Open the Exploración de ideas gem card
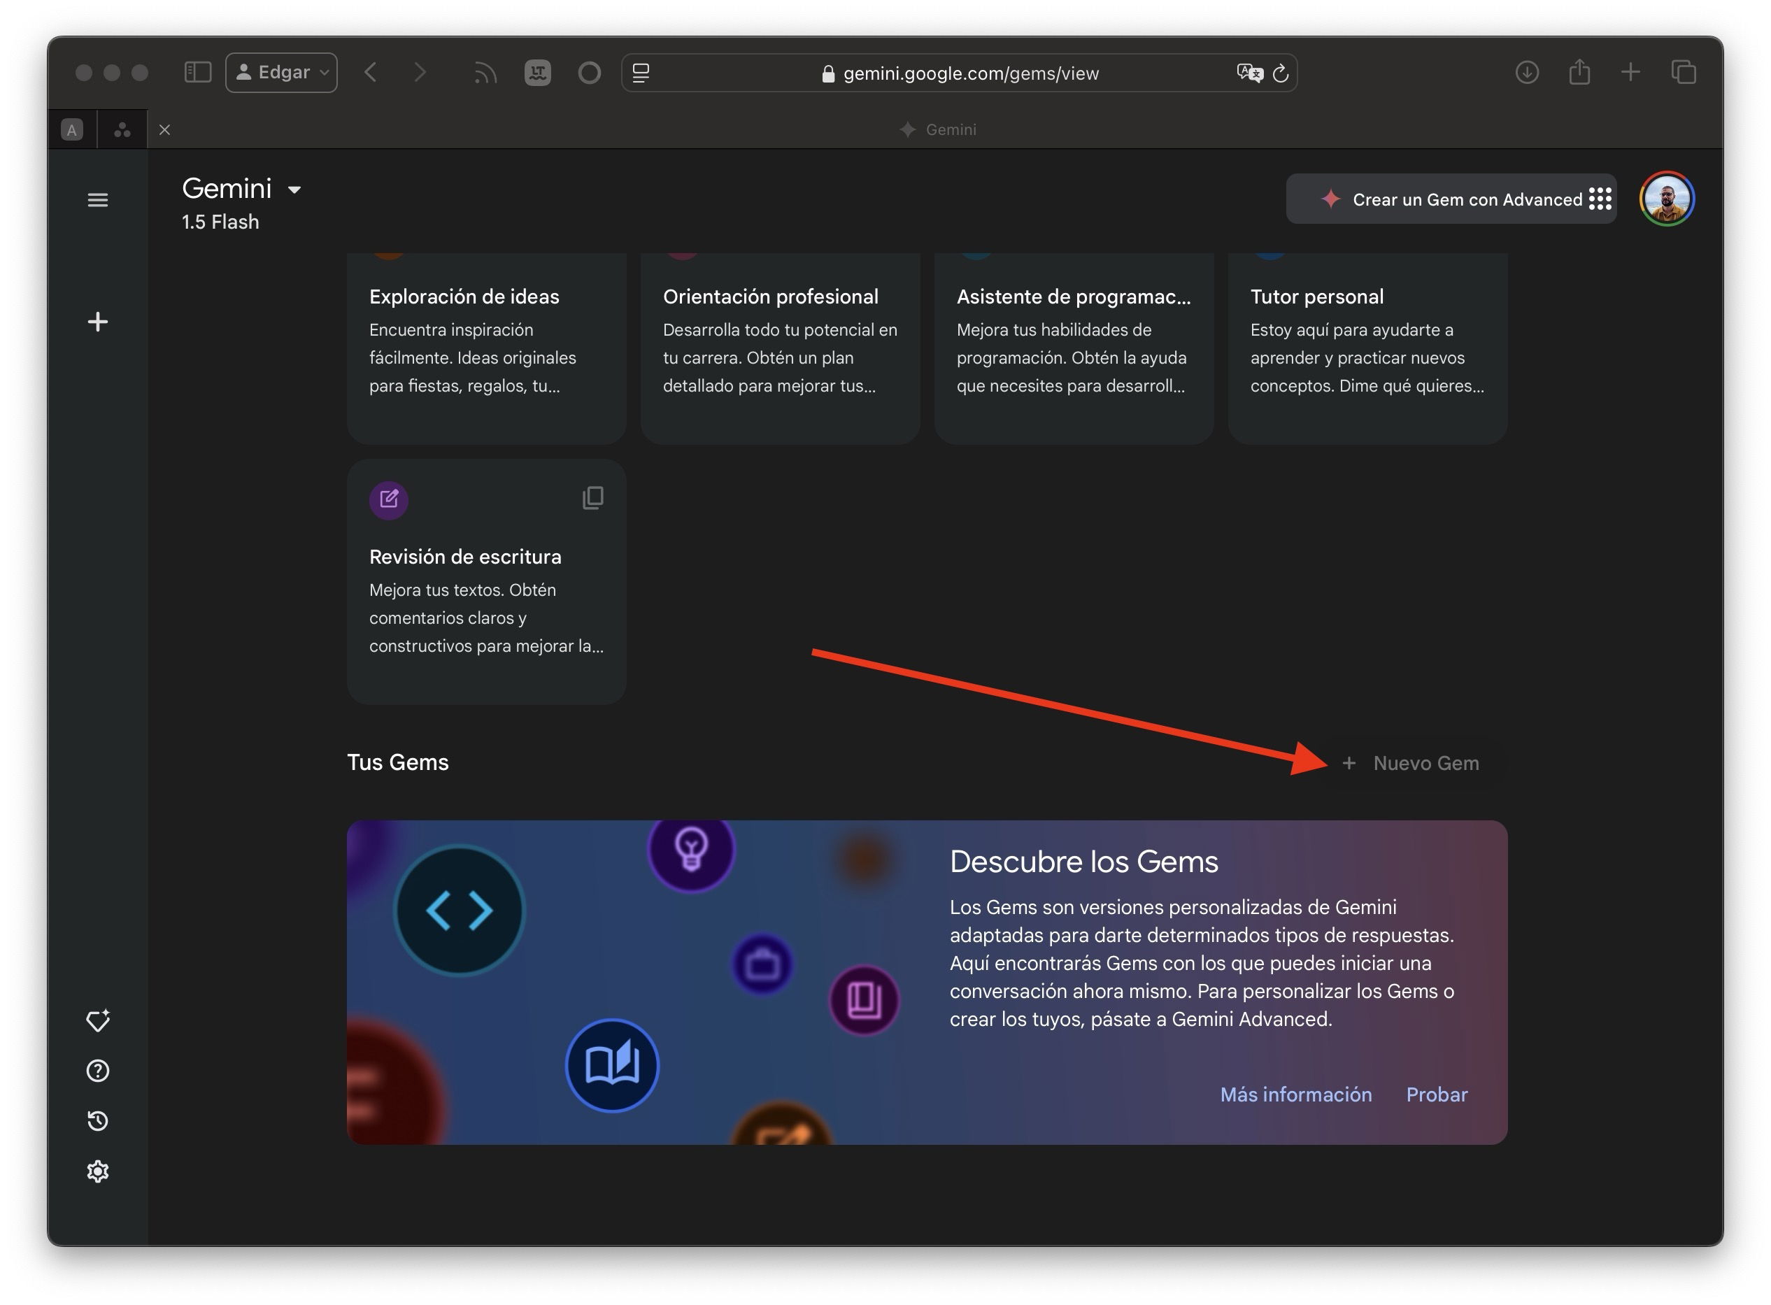The image size is (1771, 1305). pos(486,348)
